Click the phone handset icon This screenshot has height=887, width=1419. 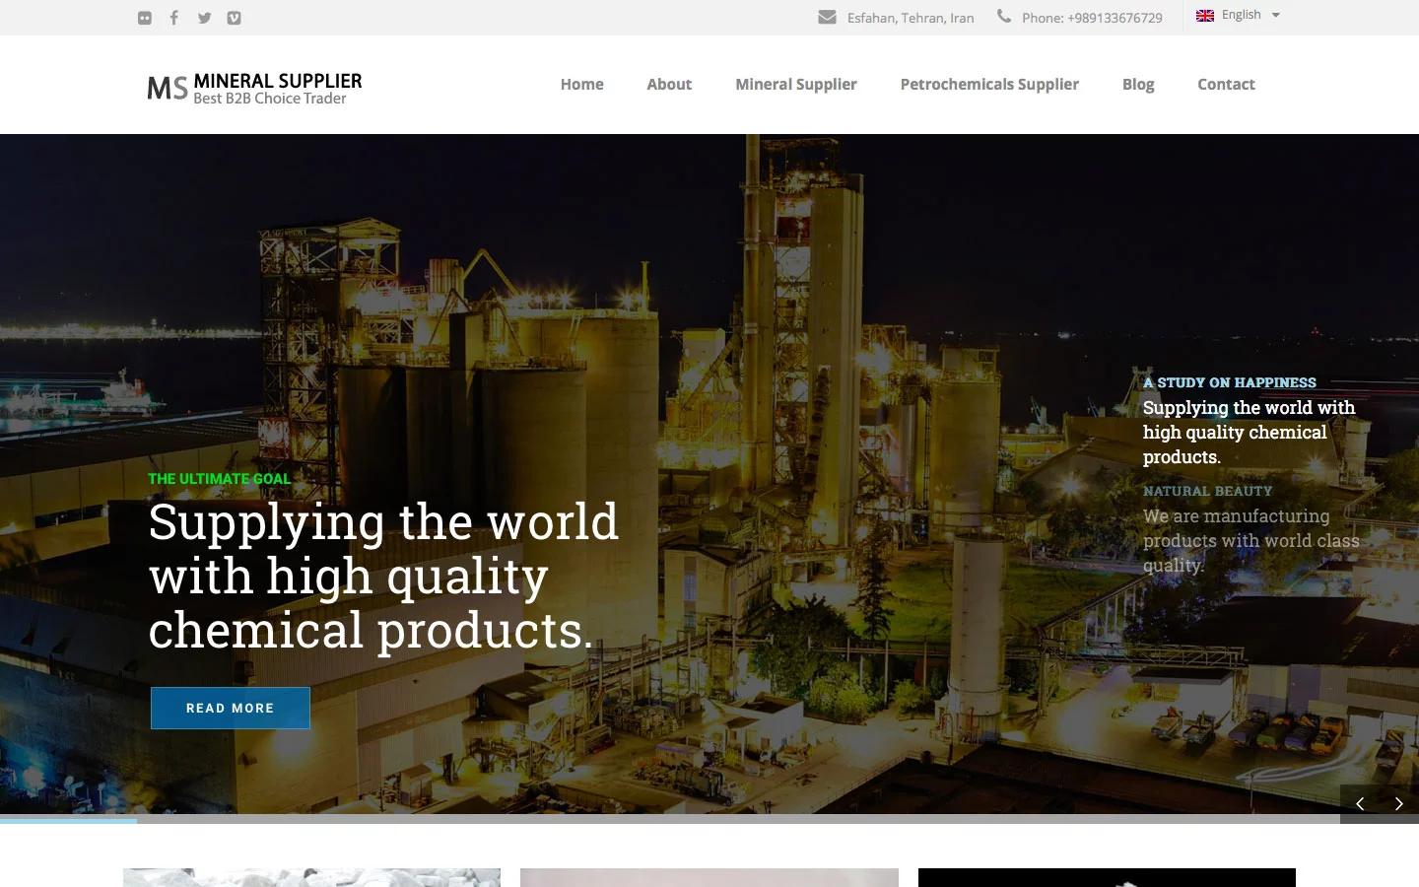[x=1003, y=16]
